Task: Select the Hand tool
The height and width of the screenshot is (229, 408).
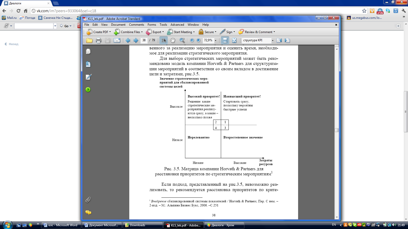Action: click(x=173, y=40)
